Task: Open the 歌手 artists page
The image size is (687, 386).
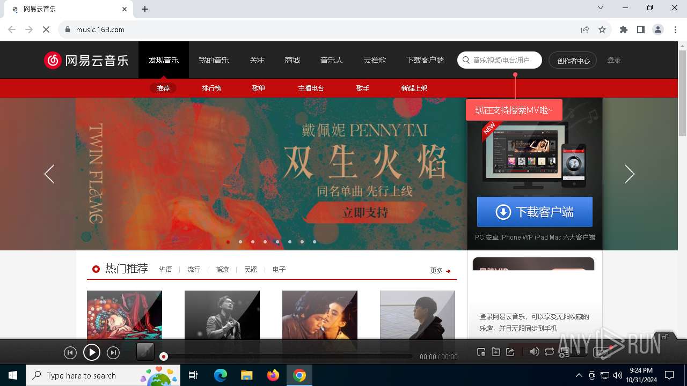Action: pos(363,88)
